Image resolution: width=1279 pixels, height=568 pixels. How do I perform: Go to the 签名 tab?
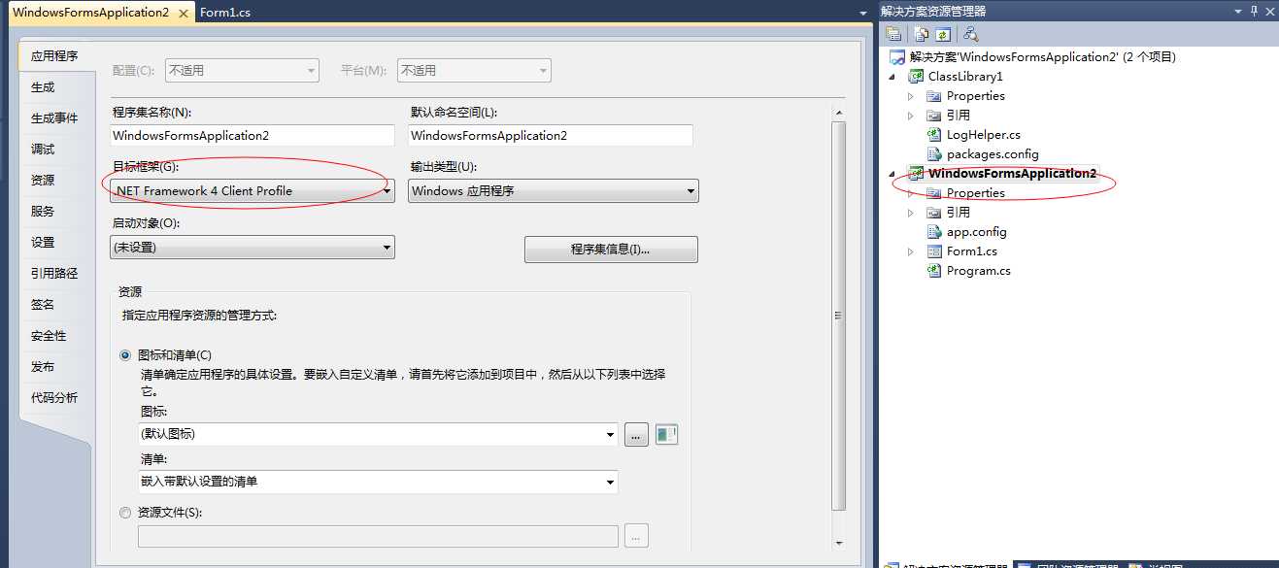(x=56, y=305)
